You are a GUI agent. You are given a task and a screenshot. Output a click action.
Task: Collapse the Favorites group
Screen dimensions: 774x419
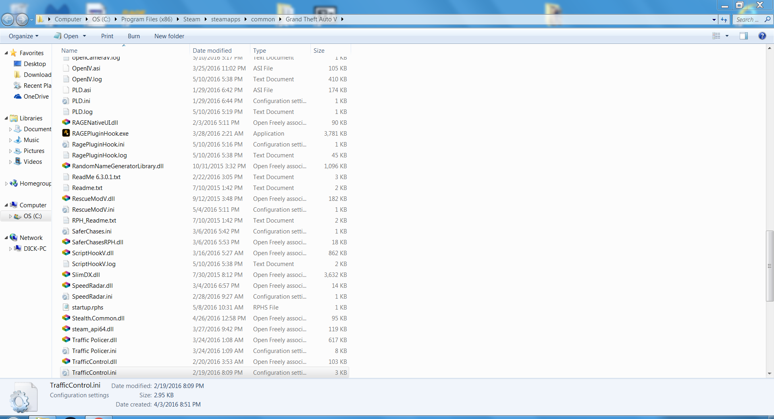pyautogui.click(x=6, y=53)
